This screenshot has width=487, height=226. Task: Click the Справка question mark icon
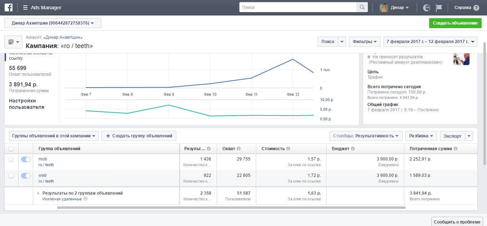[x=476, y=7]
